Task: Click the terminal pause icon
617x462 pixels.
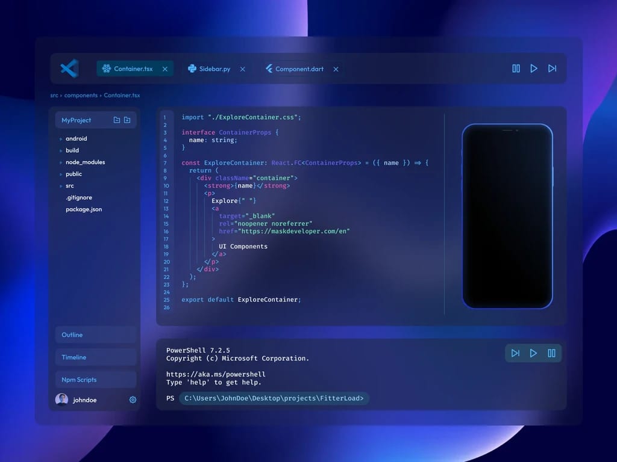Action: pos(552,353)
